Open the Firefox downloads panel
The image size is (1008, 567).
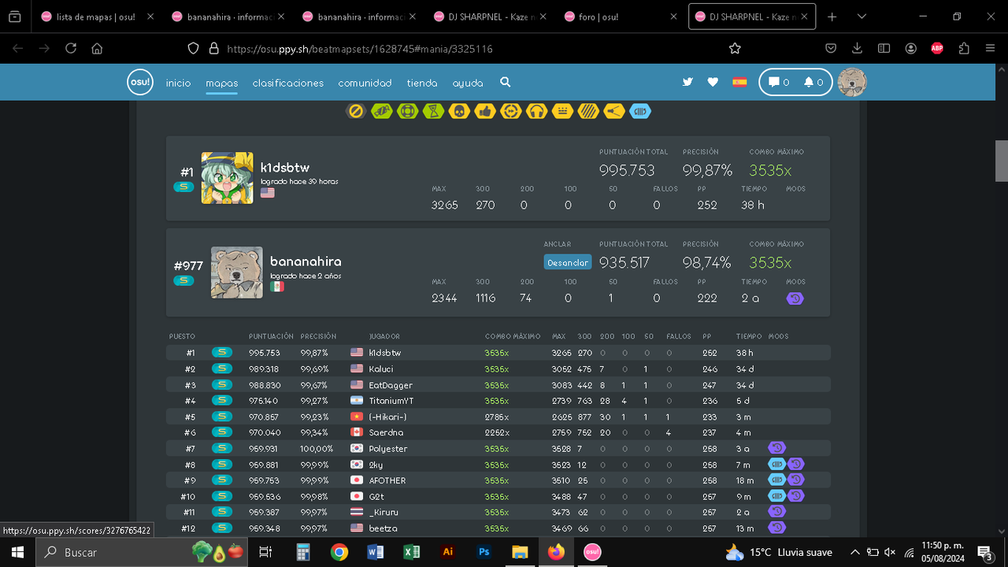point(857,49)
